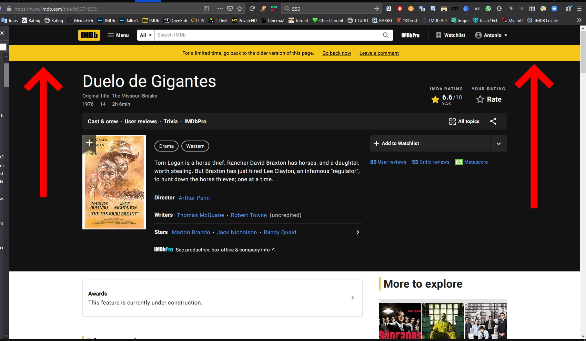
Task: Reload the page with the refresh icon
Action: 252,9
